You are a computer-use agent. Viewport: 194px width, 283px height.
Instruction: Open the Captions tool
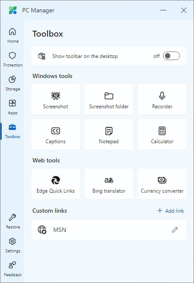click(x=55, y=134)
